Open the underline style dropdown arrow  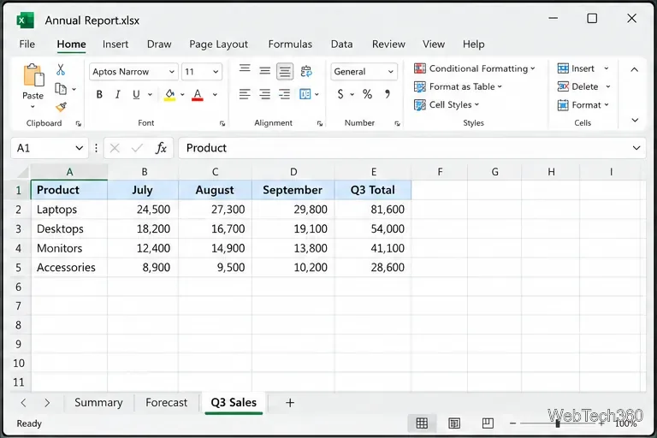pos(150,95)
